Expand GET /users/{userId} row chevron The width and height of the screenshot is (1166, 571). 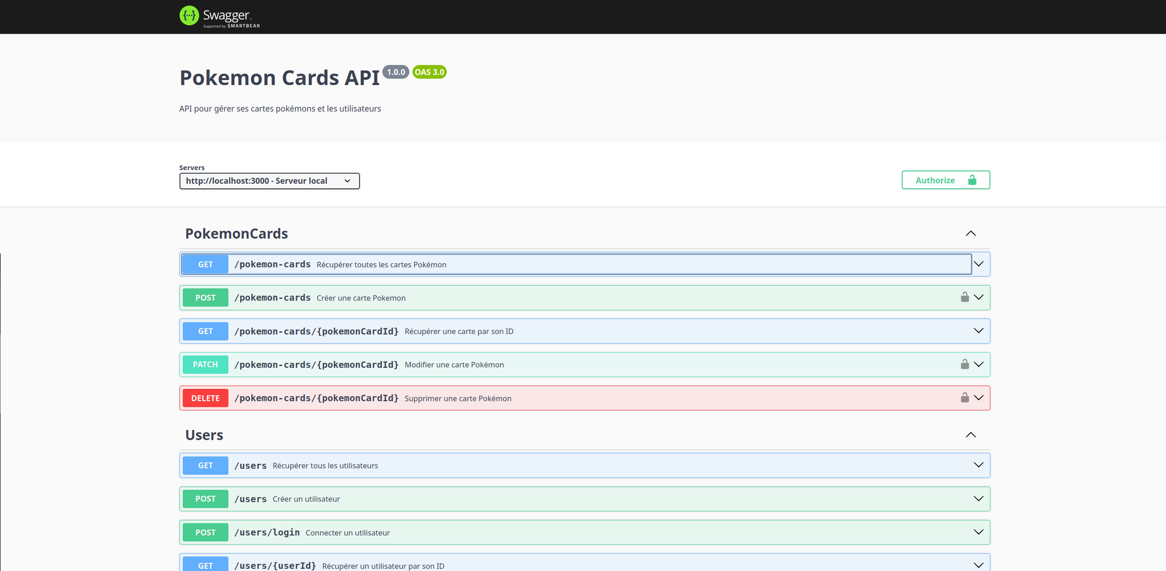(979, 565)
